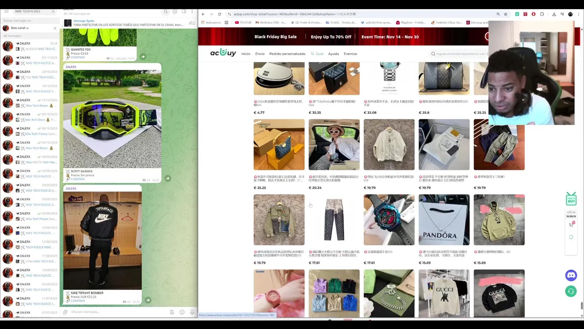Viewport: 584px width, 329px height.
Task: Open the acbuy Discord button
Action: coord(571,275)
